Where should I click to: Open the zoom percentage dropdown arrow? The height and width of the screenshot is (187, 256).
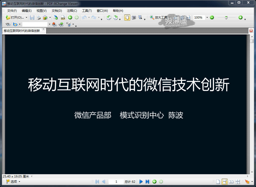(207, 18)
